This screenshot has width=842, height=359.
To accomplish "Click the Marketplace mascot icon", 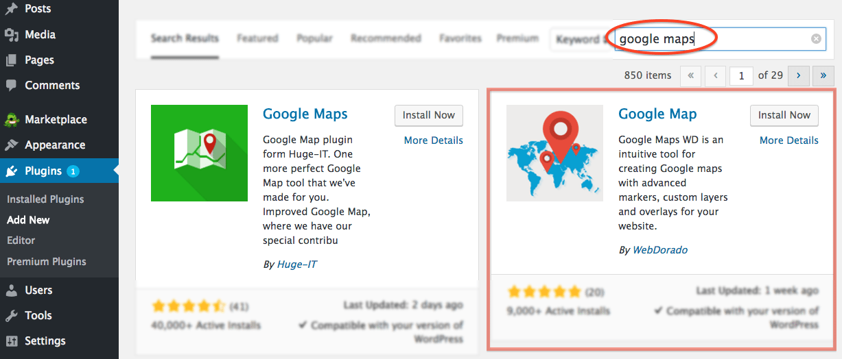I will tap(11, 119).
